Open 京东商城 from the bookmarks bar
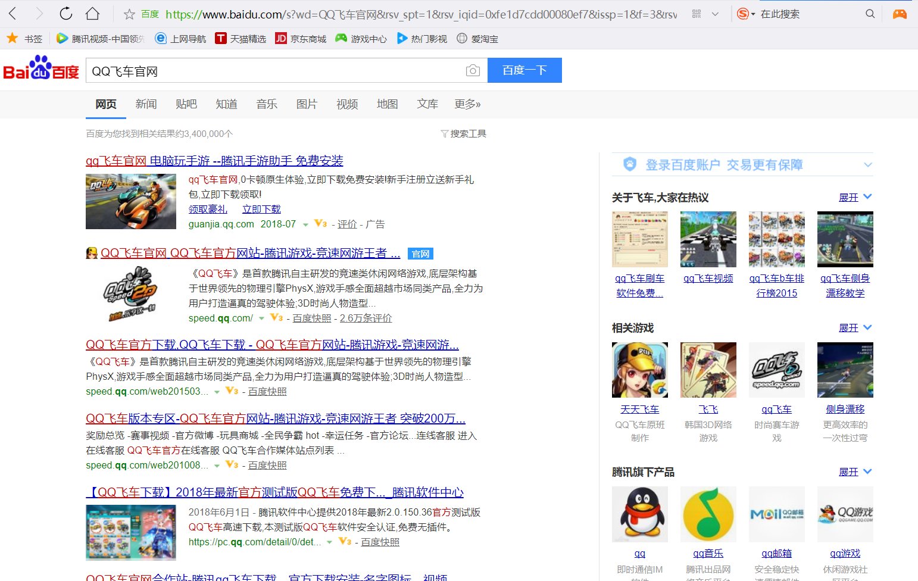This screenshot has height=581, width=918. coord(280,38)
